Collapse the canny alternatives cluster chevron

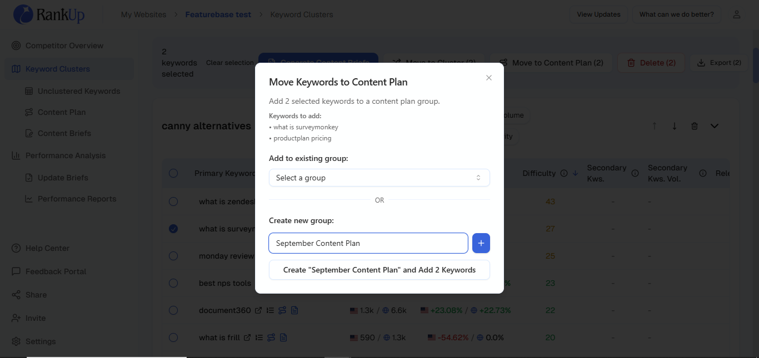715,126
